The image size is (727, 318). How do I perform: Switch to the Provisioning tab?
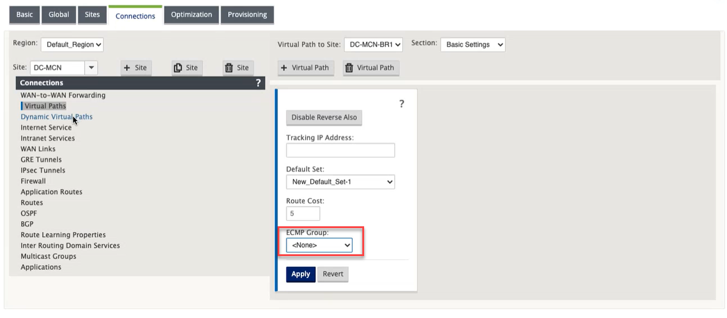coord(247,14)
